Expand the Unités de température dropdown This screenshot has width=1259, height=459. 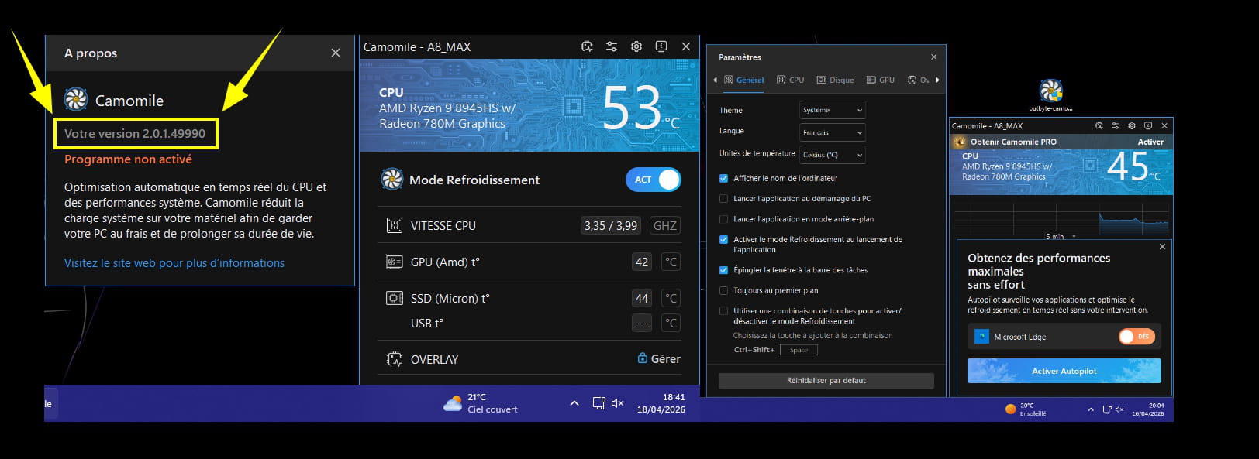pos(832,155)
